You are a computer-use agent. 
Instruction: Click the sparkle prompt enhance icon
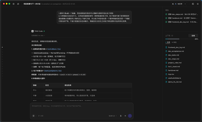point(125,116)
